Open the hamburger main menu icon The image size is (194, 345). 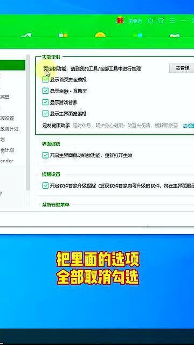pyautogui.click(x=172, y=20)
